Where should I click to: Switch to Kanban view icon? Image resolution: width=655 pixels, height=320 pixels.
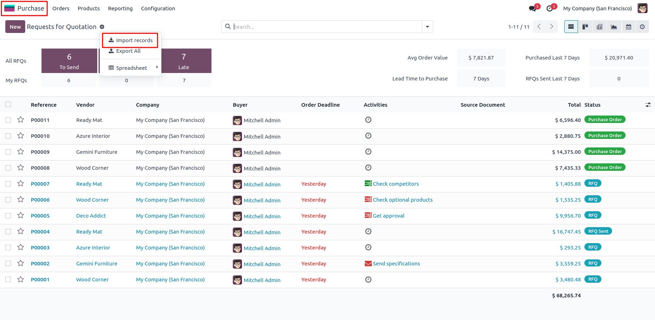point(585,27)
